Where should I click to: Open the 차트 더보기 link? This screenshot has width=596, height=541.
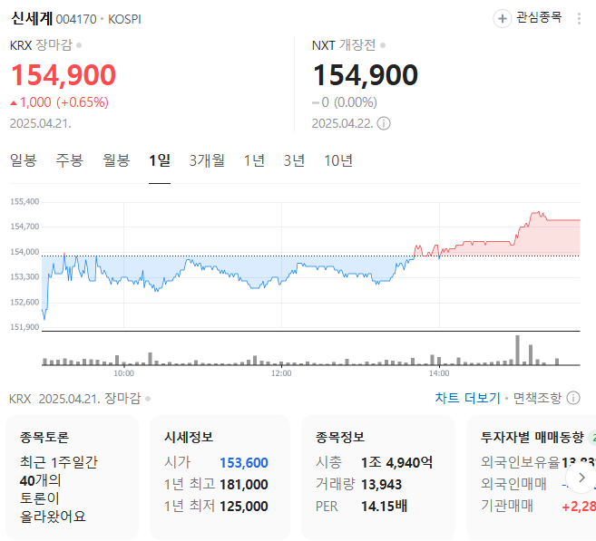coord(467,398)
